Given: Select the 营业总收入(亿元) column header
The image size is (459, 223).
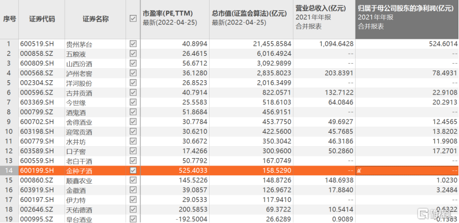Looking at the screenshot, I should click(325, 19).
